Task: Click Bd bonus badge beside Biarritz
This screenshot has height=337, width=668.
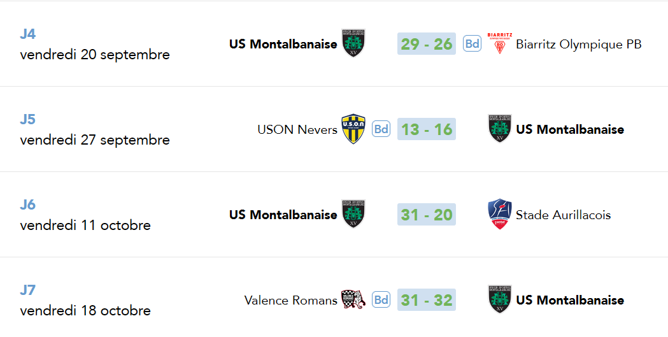Action: tap(472, 43)
